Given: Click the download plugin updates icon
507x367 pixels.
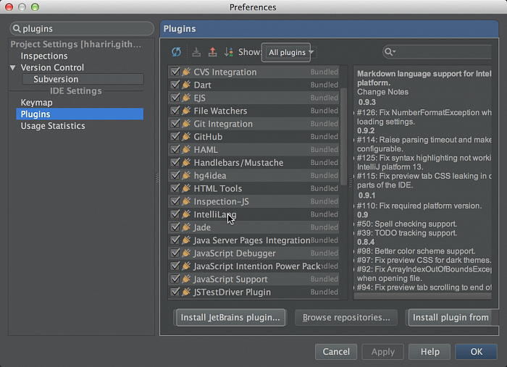Looking at the screenshot, I should point(196,52).
